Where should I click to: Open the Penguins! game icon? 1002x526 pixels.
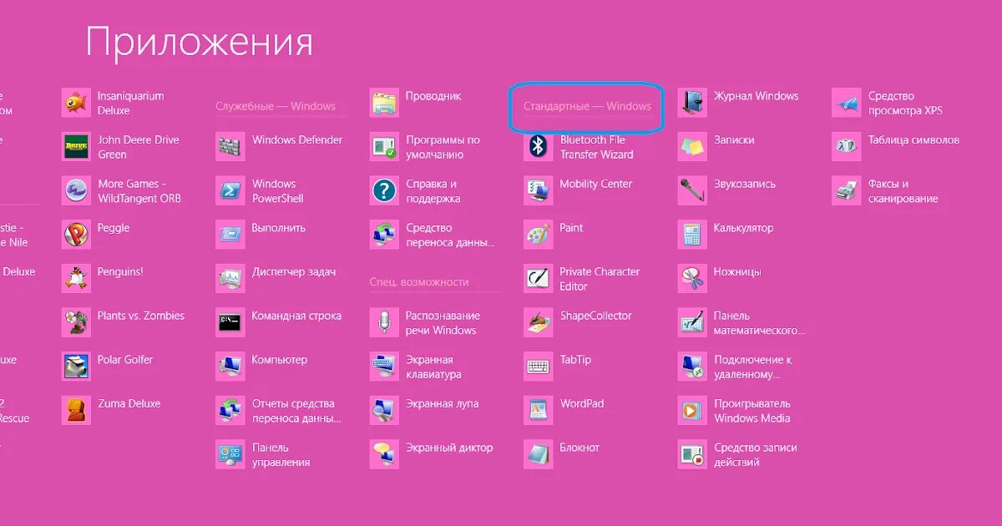(x=76, y=279)
